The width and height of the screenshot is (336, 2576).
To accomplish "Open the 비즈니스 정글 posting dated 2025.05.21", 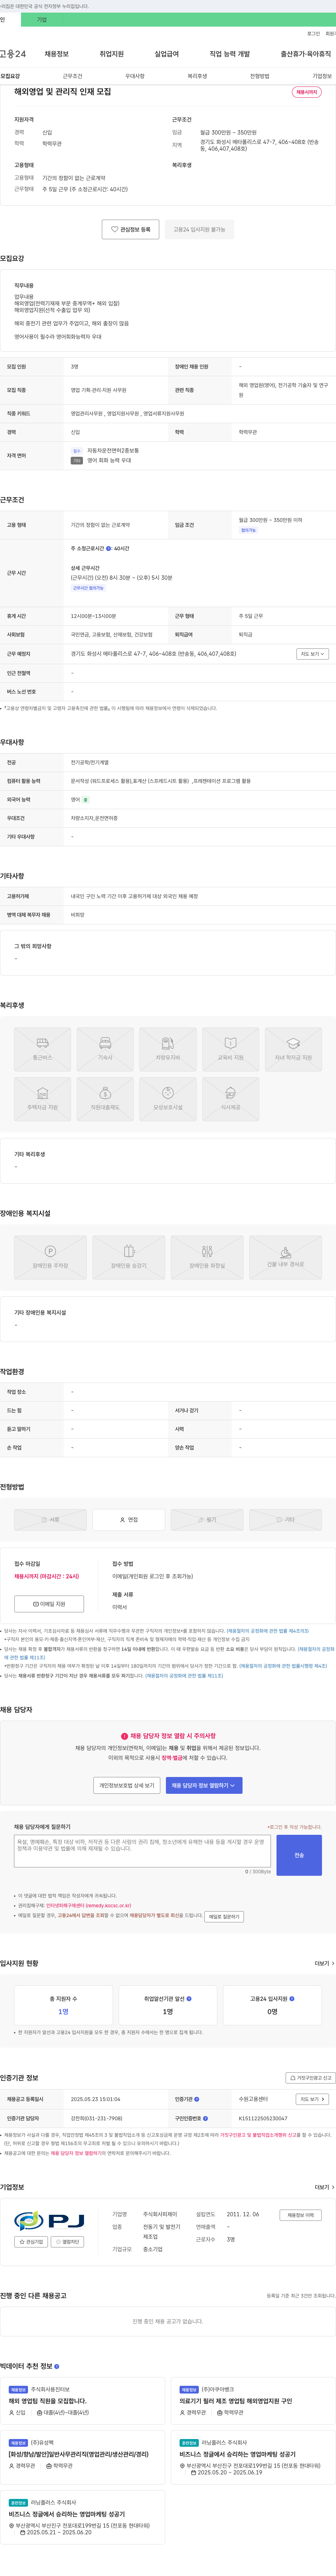I will coord(67,2514).
